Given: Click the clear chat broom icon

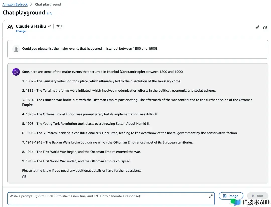Looking at the screenshot, I should pos(257,27).
